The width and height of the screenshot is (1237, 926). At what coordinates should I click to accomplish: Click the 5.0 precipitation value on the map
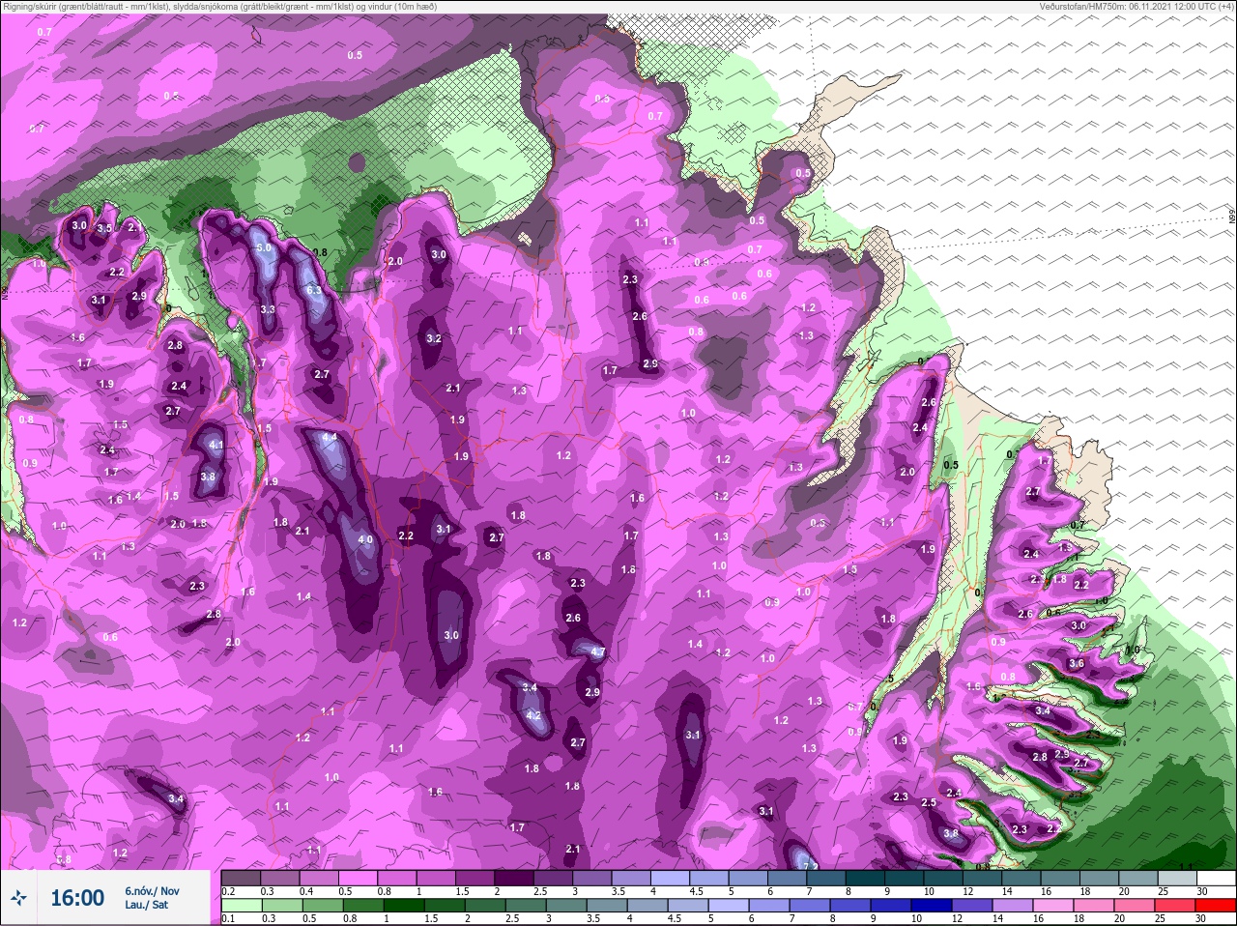point(264,247)
